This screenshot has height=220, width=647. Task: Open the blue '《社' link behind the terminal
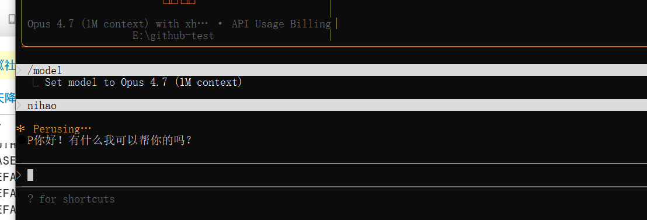click(x=8, y=65)
